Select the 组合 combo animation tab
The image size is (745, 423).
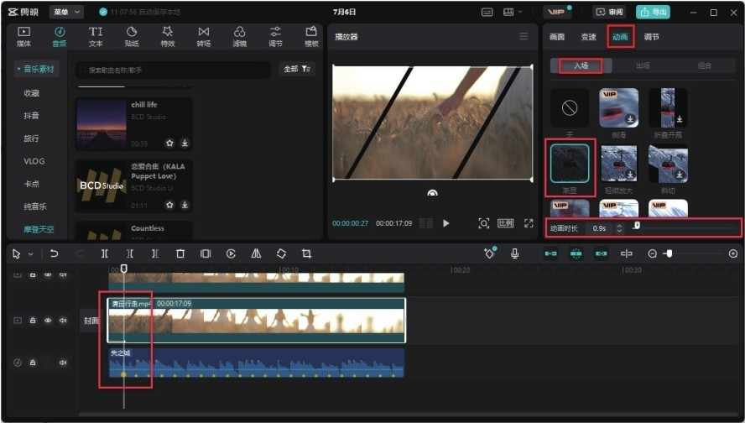pos(704,65)
